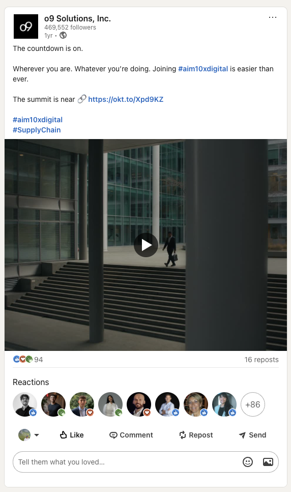Open the last reactor's avatar before +86
Screen dimensions: 291x492
[x=224, y=404]
